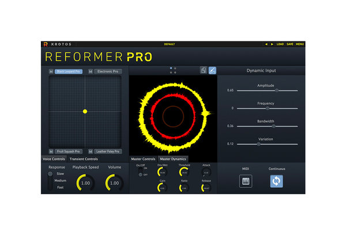Open the Fruit Squash Pro library selector

[69, 151]
